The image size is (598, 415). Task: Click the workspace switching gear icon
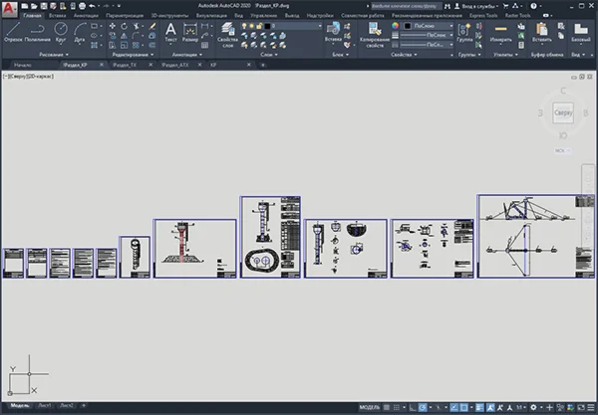click(533, 407)
